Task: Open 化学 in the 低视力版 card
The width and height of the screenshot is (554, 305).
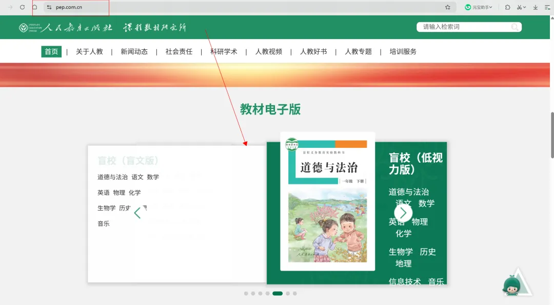Action: point(404,234)
